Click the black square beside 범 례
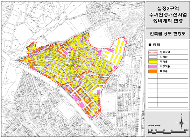 pos(150,45)
